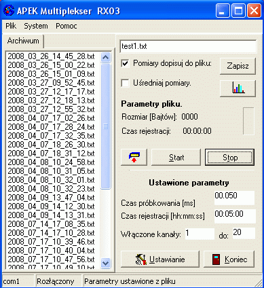Select file 2008_04_07_18_26_30.txt
264x288 pixels.
coord(51,145)
